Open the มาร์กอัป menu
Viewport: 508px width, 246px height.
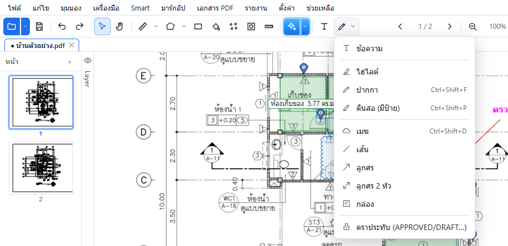(x=173, y=8)
